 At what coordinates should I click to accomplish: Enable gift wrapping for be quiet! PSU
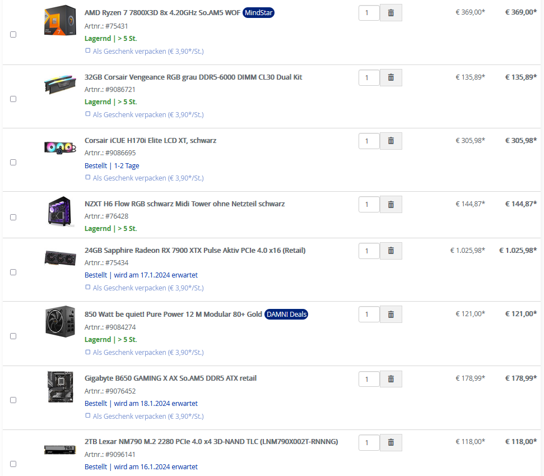tap(88, 352)
